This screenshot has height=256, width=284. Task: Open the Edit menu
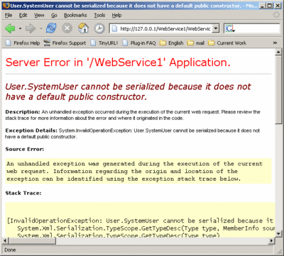[x=23, y=16]
